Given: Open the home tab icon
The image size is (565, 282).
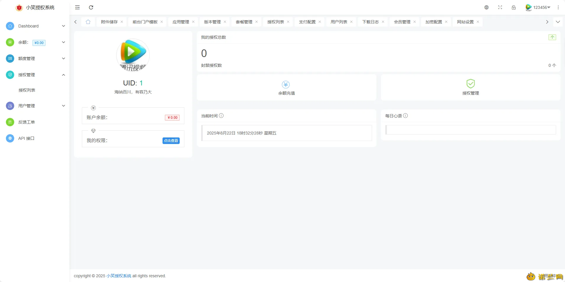Looking at the screenshot, I should coord(88,22).
